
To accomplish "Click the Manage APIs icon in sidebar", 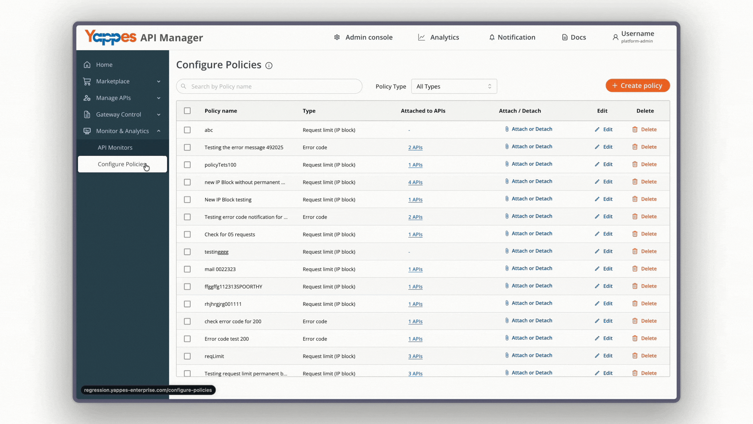I will pos(87,98).
